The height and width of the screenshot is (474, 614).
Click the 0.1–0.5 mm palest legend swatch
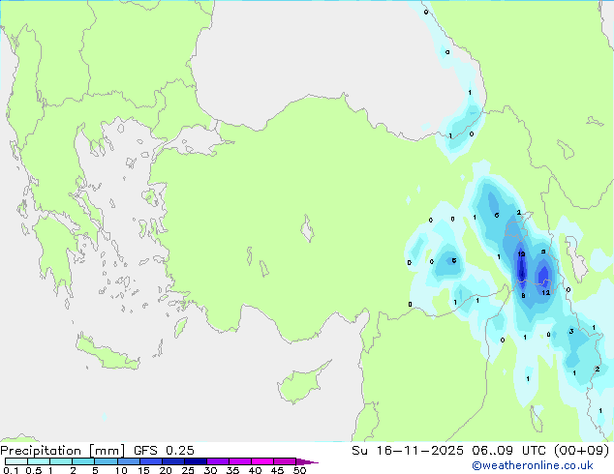pyautogui.click(x=16, y=461)
